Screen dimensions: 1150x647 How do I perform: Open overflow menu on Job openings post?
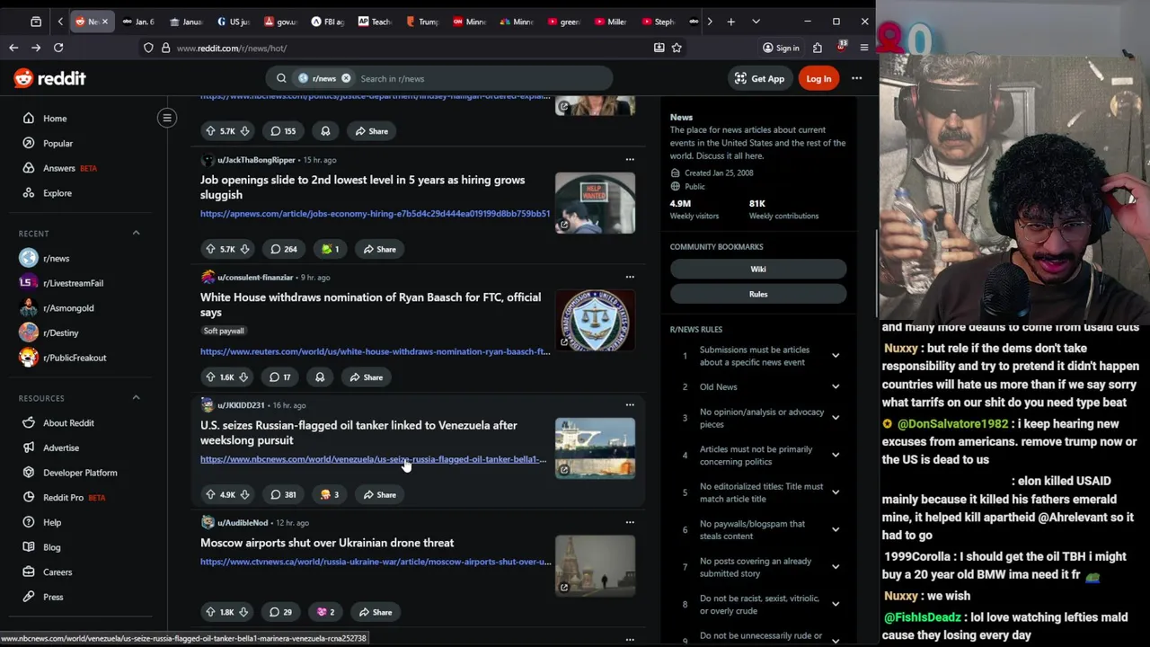630,160
